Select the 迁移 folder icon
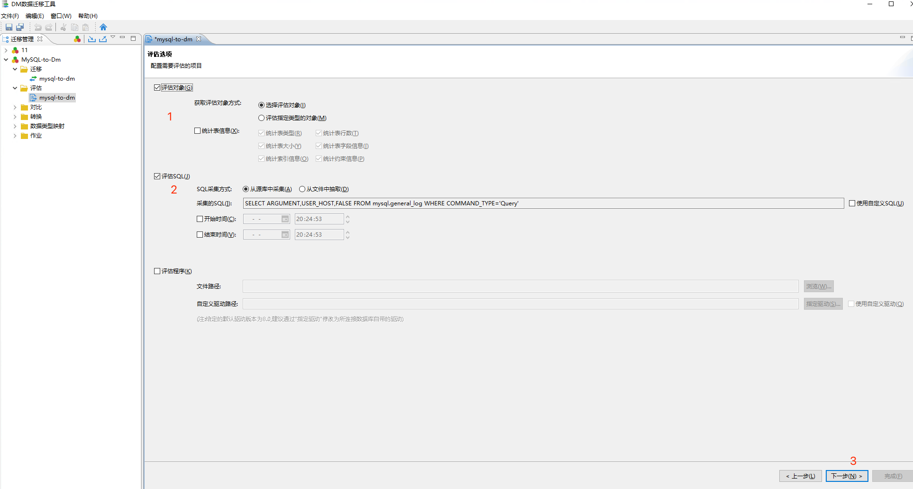The height and width of the screenshot is (489, 913). pyautogui.click(x=24, y=69)
